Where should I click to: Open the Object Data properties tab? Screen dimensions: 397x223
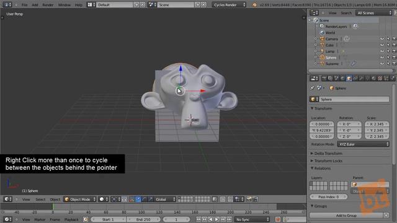point(367,79)
